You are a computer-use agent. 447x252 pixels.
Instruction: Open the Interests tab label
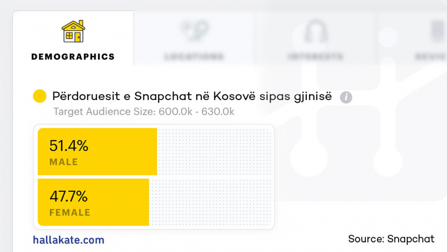(315, 57)
